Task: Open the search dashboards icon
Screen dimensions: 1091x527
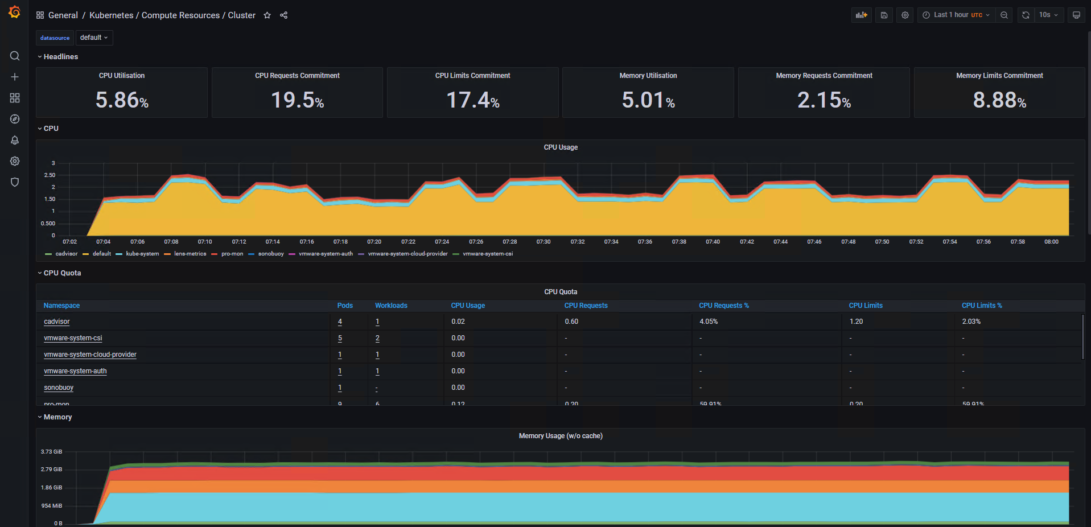Action: (15, 56)
